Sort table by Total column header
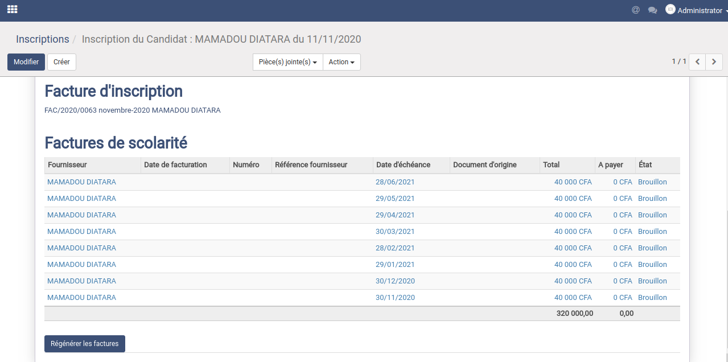 click(x=551, y=165)
